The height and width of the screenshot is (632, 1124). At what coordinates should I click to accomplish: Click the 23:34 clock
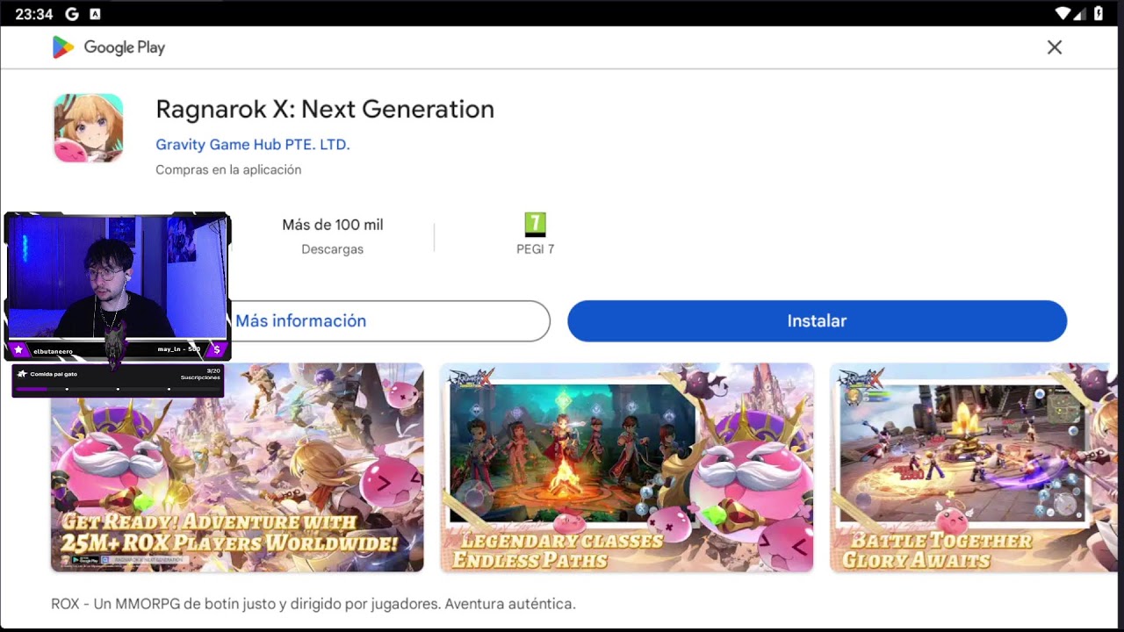(34, 14)
